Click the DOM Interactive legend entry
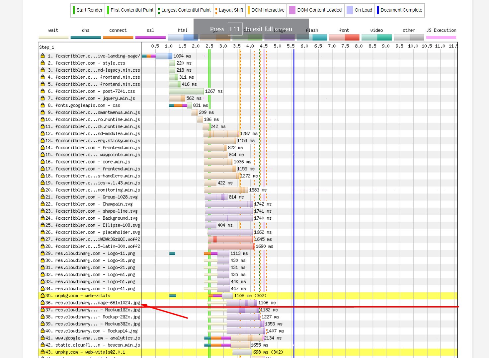The height and width of the screenshot is (358, 489). pos(266,10)
